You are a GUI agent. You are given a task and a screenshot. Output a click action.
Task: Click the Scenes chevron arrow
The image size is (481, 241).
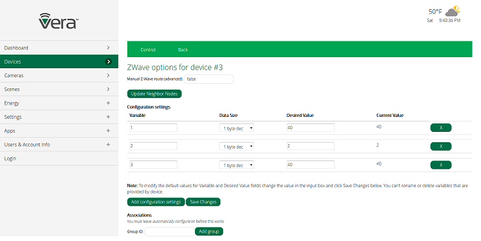(x=109, y=89)
